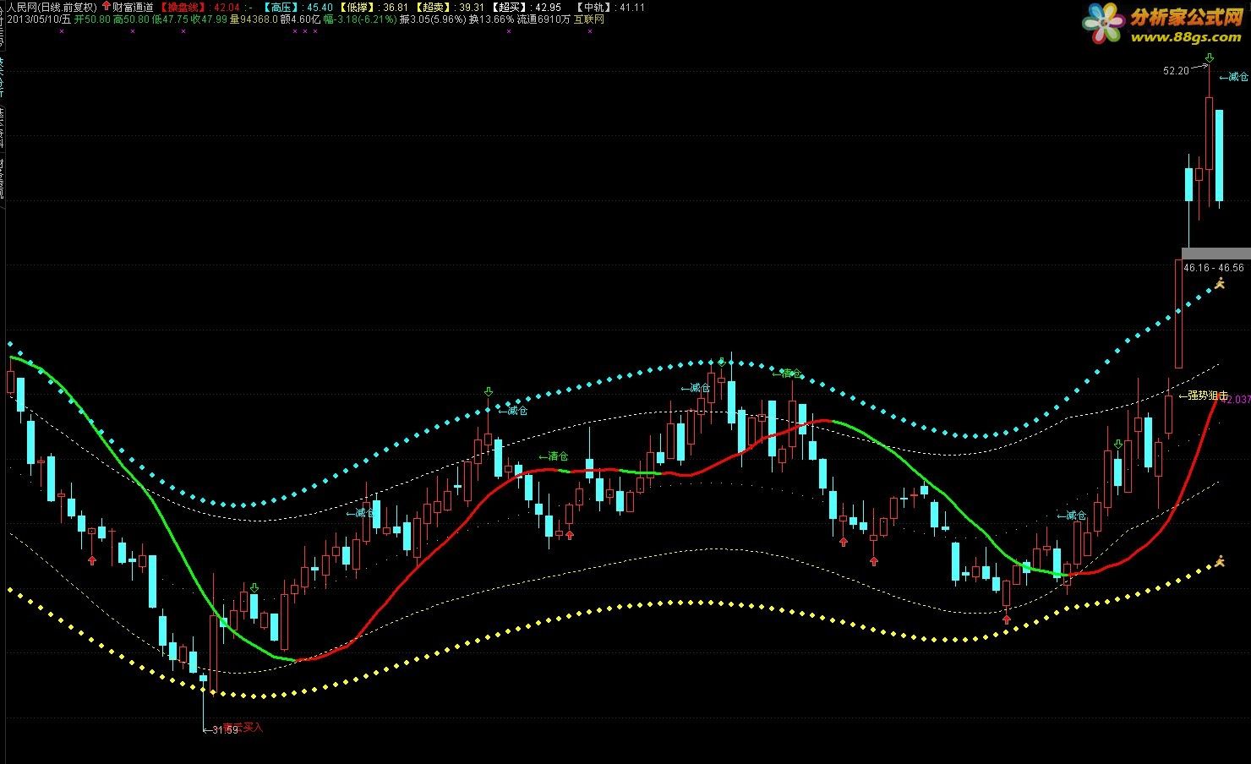Click the 互联网 sector label
1251x764 pixels.
tap(589, 19)
